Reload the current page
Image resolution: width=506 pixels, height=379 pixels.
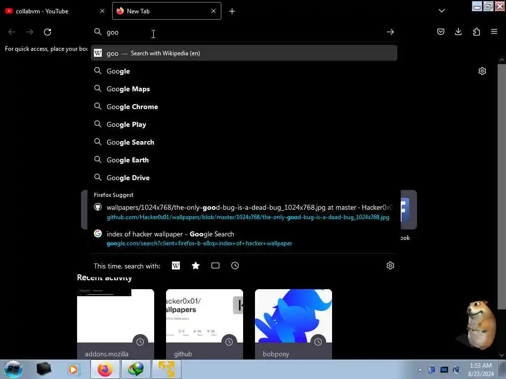click(47, 32)
